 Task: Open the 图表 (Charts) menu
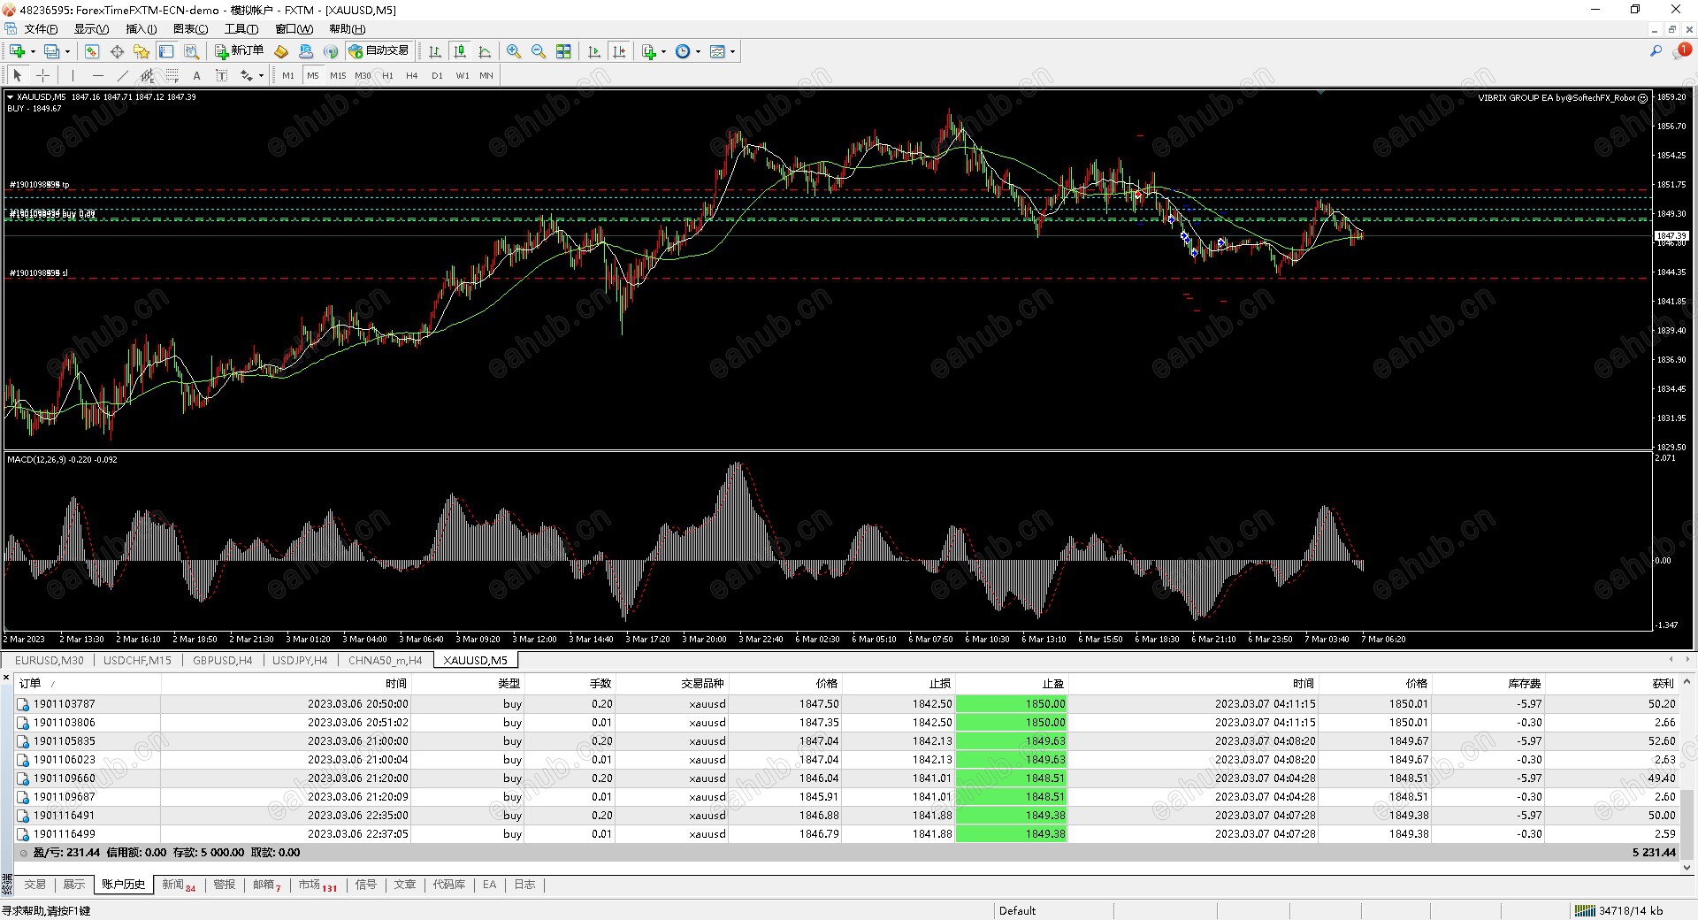pos(190,29)
